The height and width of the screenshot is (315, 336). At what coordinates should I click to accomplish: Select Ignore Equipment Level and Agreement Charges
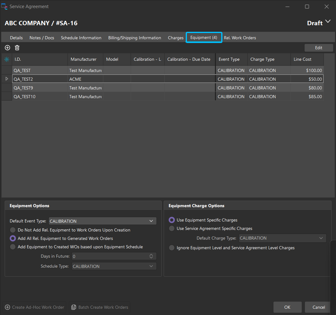pos(172,248)
